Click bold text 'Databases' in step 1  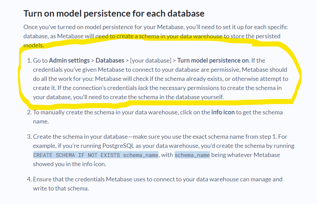[x=110, y=60]
